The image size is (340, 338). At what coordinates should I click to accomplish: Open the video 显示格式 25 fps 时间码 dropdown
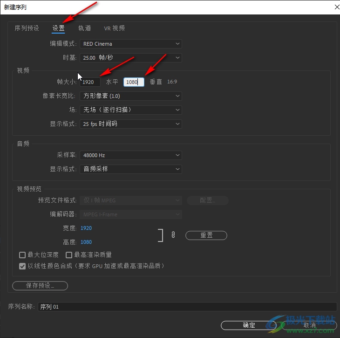[x=131, y=124]
